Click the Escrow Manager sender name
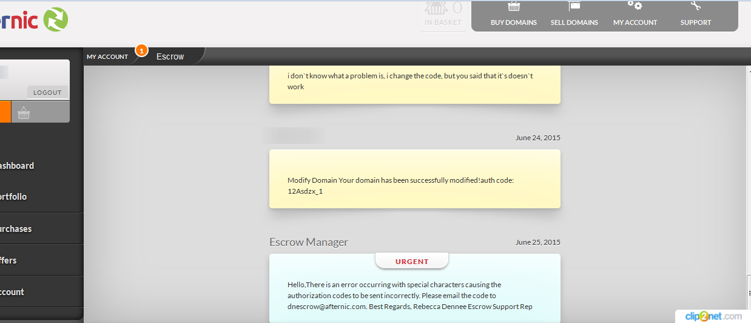Image resolution: width=751 pixels, height=323 pixels. 309,242
